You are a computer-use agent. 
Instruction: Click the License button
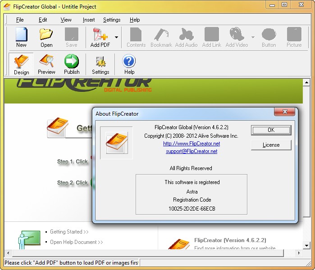[x=271, y=145]
